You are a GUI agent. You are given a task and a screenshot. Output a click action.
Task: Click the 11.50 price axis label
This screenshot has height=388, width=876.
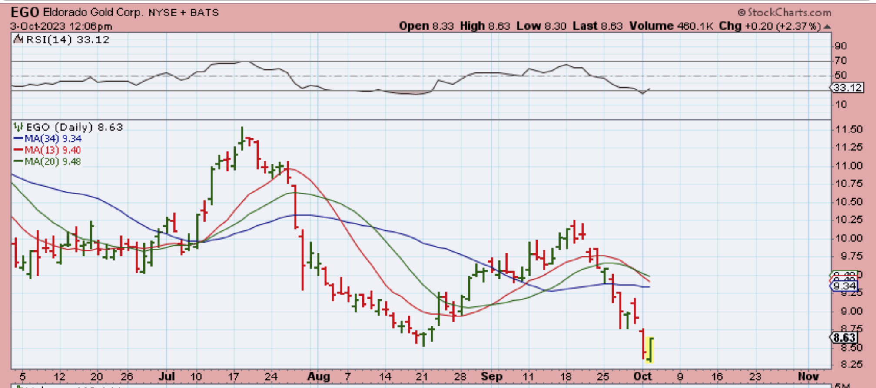click(x=849, y=129)
